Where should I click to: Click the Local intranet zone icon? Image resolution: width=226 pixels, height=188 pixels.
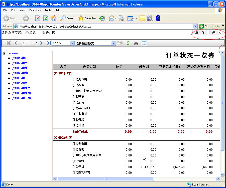[189, 184]
